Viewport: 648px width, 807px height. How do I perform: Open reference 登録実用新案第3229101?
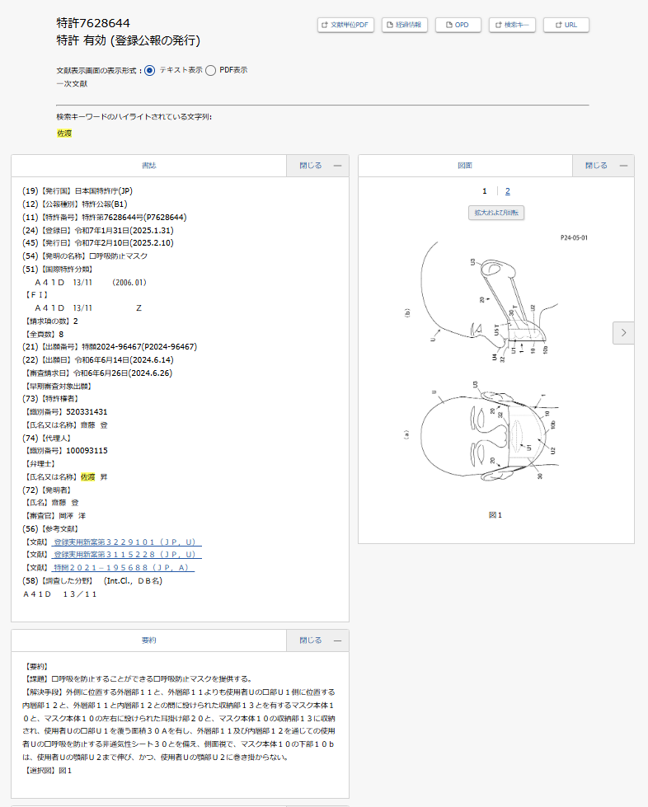point(127,542)
